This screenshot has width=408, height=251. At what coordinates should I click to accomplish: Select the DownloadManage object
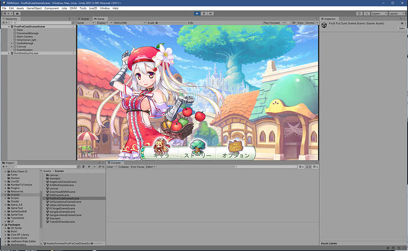point(28,33)
